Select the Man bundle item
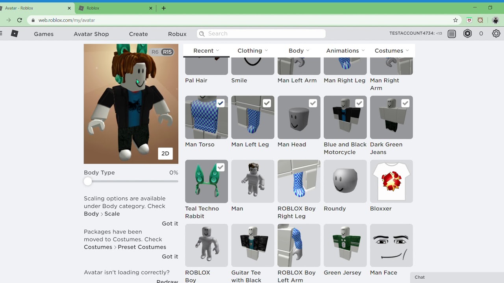Viewport: 504px width, 283px height. [253, 181]
